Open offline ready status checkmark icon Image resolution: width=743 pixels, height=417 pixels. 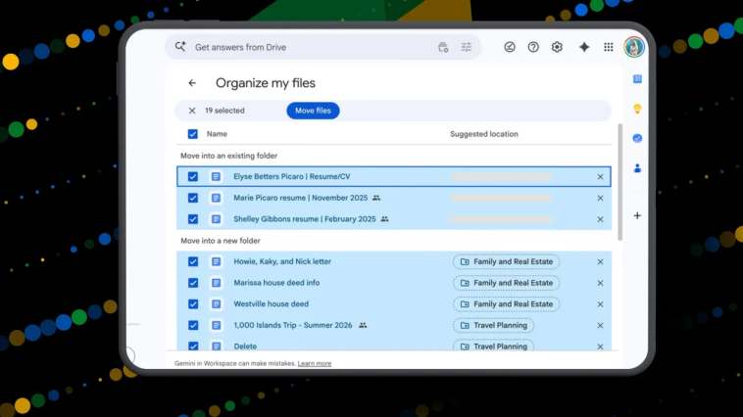(x=510, y=47)
